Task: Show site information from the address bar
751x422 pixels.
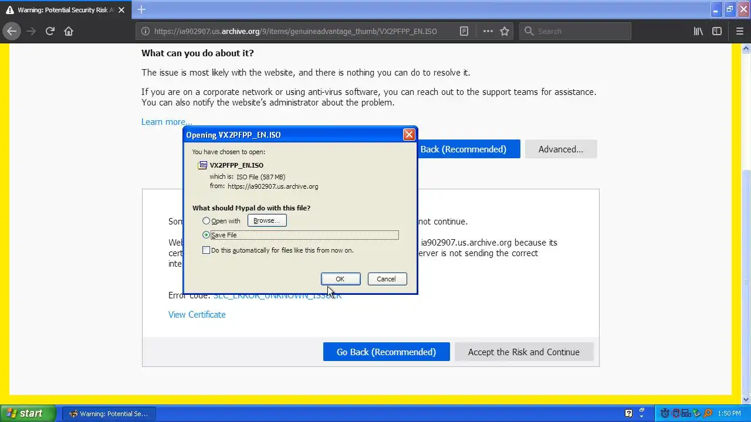Action: click(145, 31)
